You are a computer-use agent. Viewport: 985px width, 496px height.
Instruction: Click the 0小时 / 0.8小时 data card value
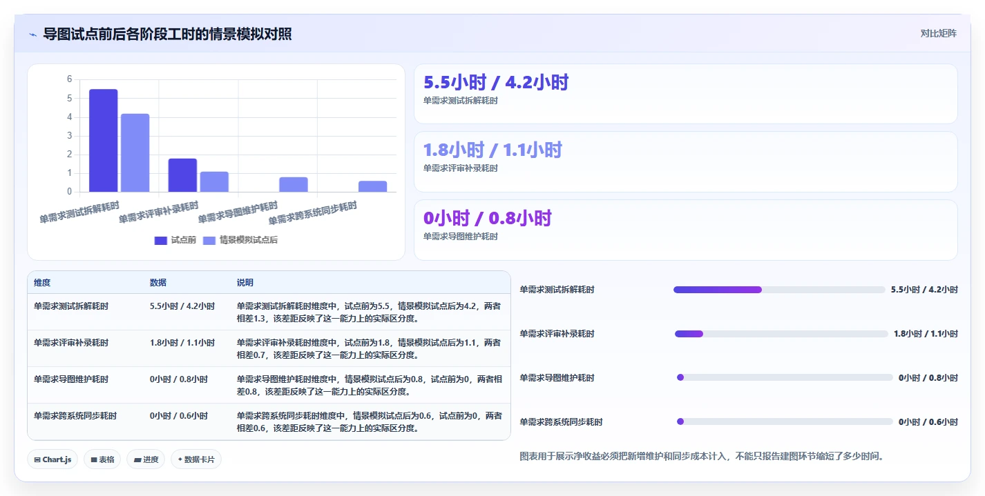click(x=488, y=218)
